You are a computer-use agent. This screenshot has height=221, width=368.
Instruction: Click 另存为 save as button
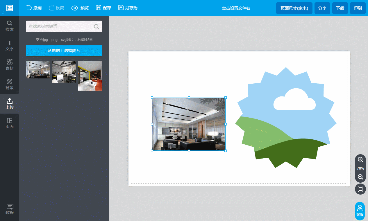130,8
